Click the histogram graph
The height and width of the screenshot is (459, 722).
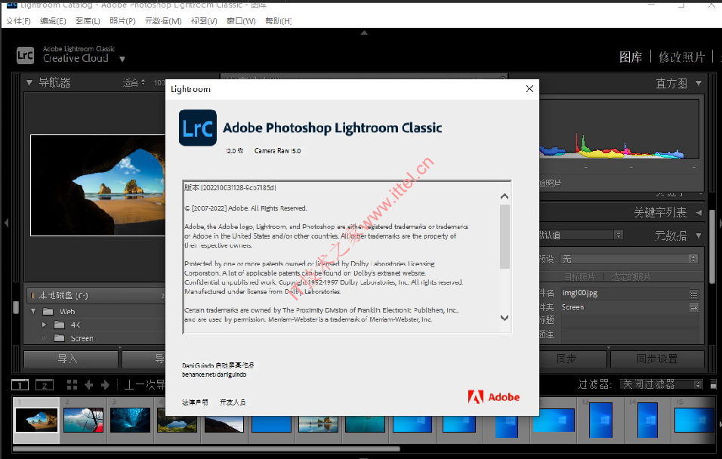pos(619,129)
